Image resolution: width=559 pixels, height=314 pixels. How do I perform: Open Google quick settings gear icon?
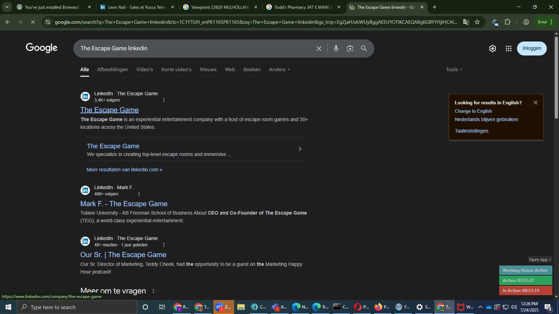[493, 48]
